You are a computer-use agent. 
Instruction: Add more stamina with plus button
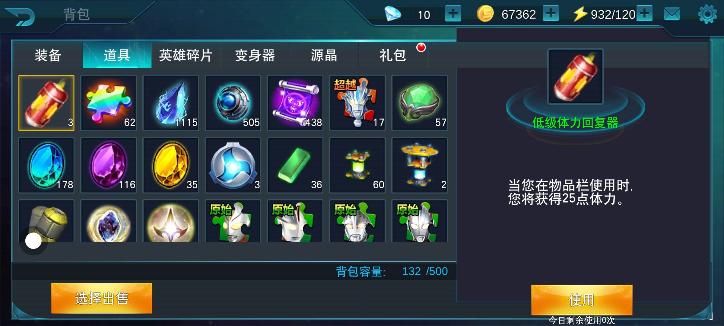click(x=645, y=13)
